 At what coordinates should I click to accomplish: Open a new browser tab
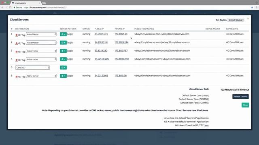click(x=44, y=3)
